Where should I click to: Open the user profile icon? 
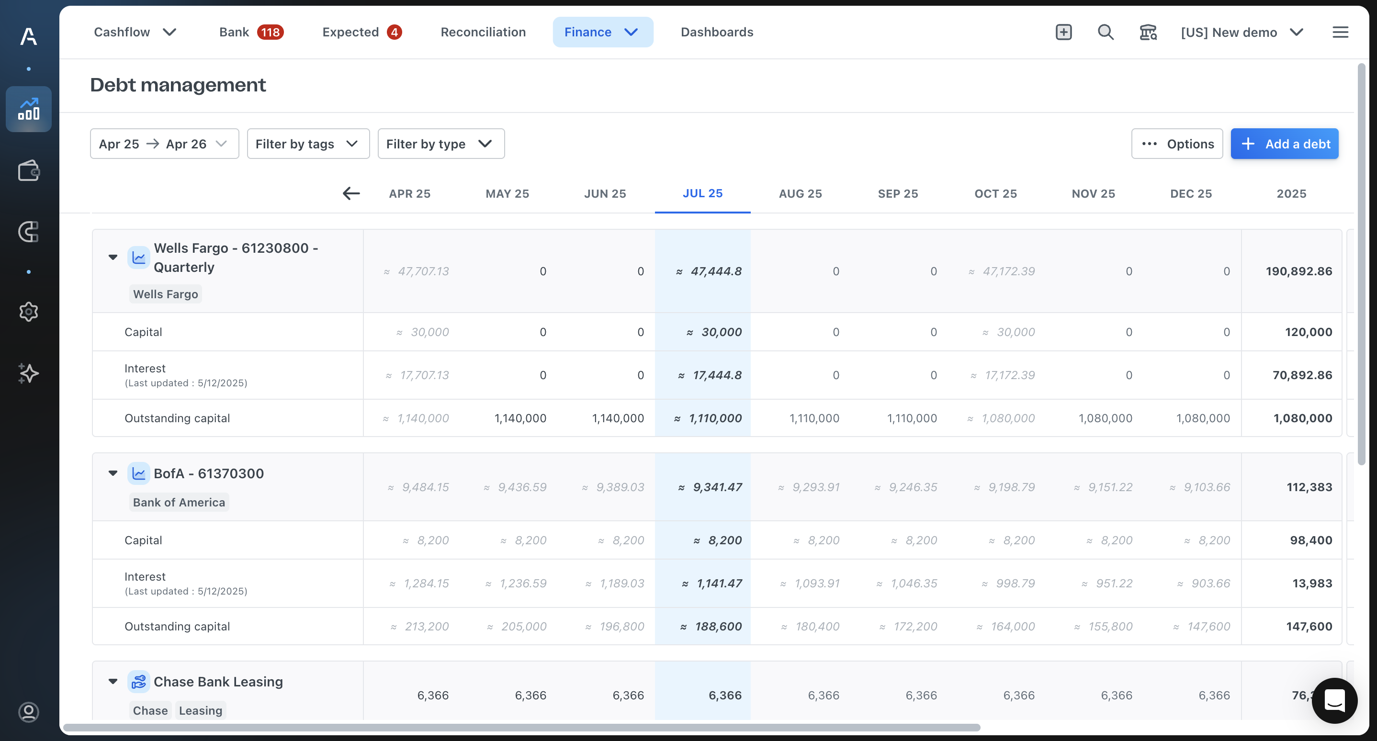[x=28, y=712]
